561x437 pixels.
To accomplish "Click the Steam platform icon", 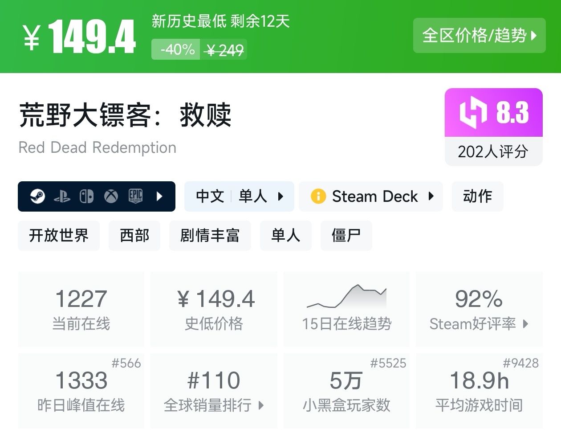I will 37,196.
